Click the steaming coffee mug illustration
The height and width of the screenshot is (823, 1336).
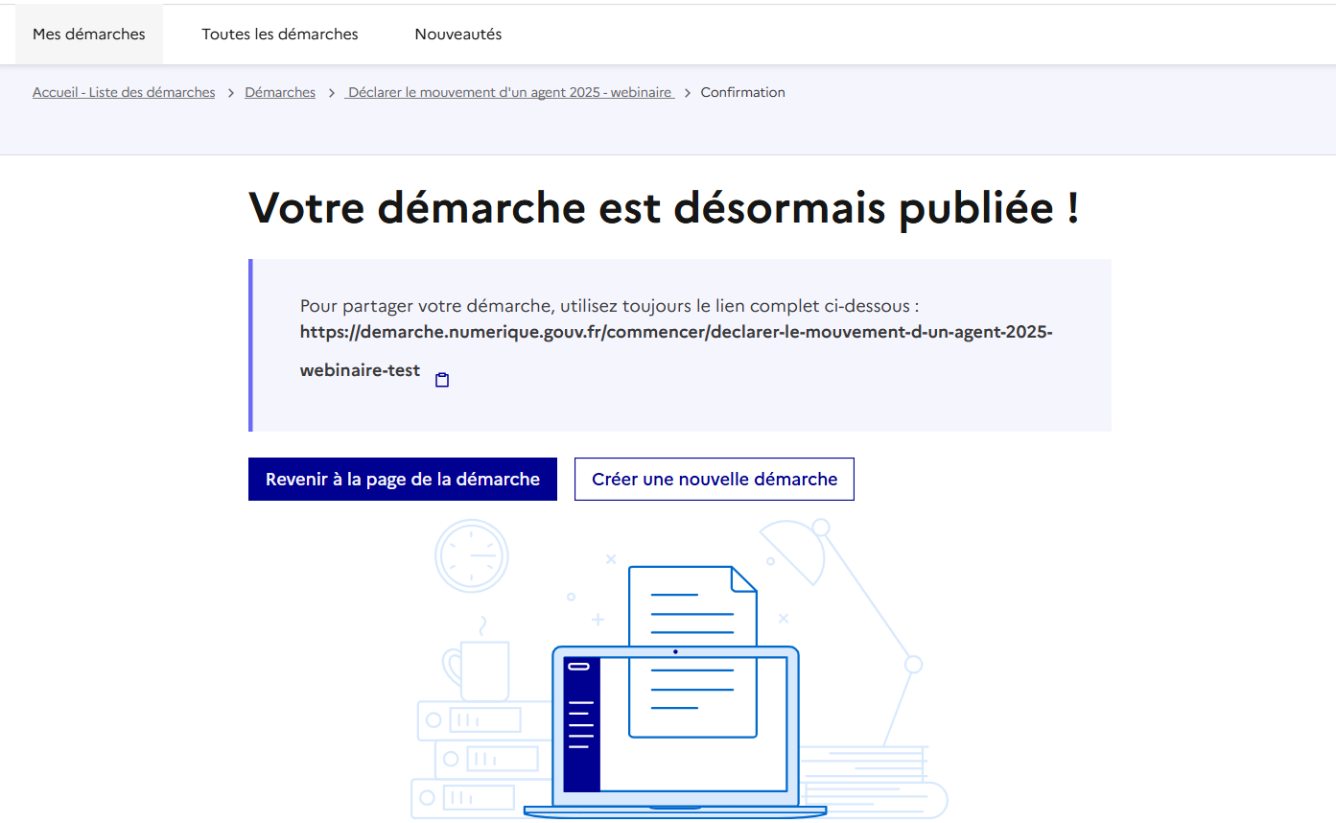pos(478,667)
